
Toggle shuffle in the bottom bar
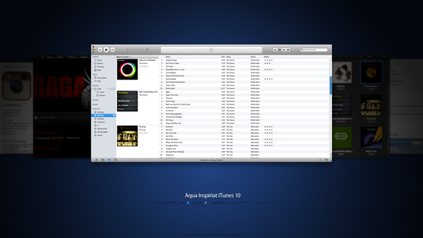coord(102,160)
